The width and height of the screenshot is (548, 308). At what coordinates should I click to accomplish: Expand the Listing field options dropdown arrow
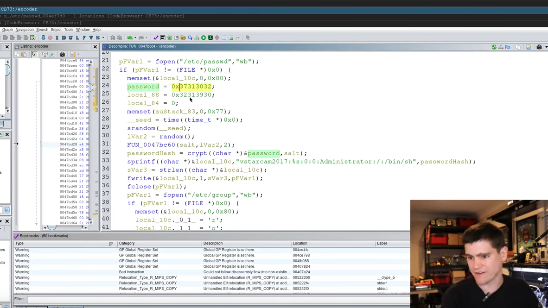(78, 54)
